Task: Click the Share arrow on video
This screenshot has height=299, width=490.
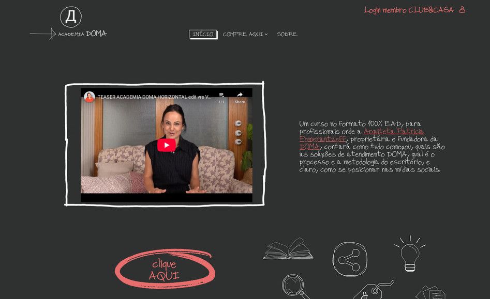Action: 240,95
